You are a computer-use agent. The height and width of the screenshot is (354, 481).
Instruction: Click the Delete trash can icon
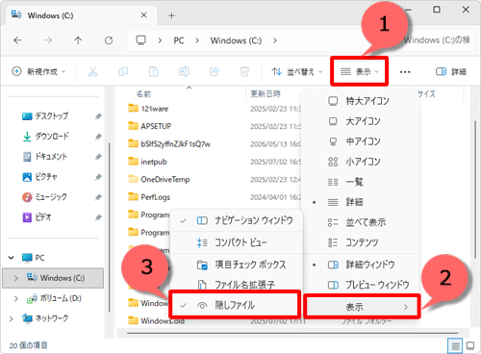click(x=244, y=71)
